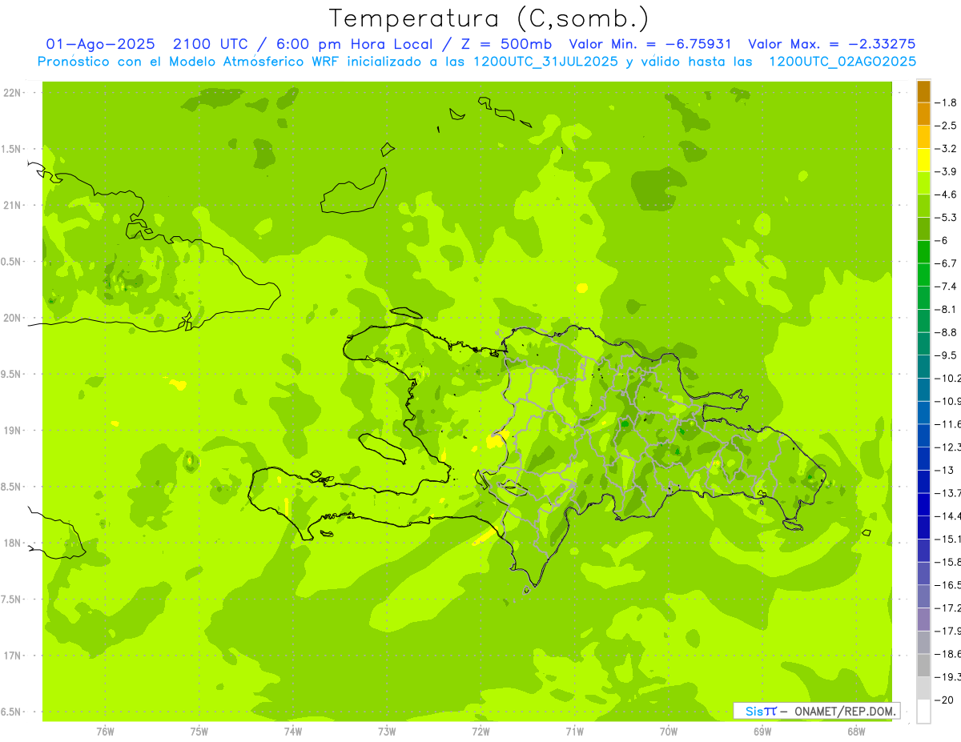Screen dimensions: 961x742
Task: Click the "72W" longitude axis label
Action: pos(480,731)
